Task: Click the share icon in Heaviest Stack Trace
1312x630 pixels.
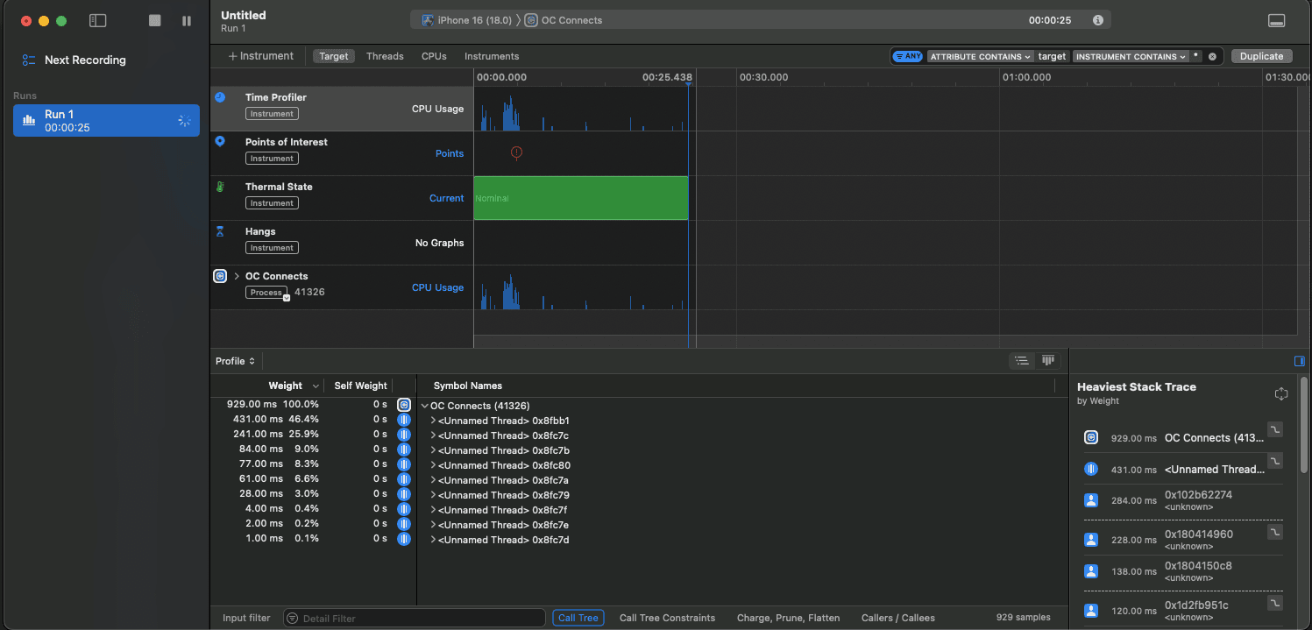Action: 1280,393
